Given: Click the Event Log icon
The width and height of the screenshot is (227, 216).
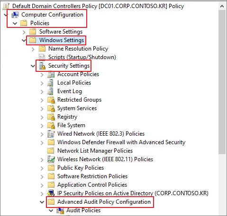Looking at the screenshot, I should [51, 91].
